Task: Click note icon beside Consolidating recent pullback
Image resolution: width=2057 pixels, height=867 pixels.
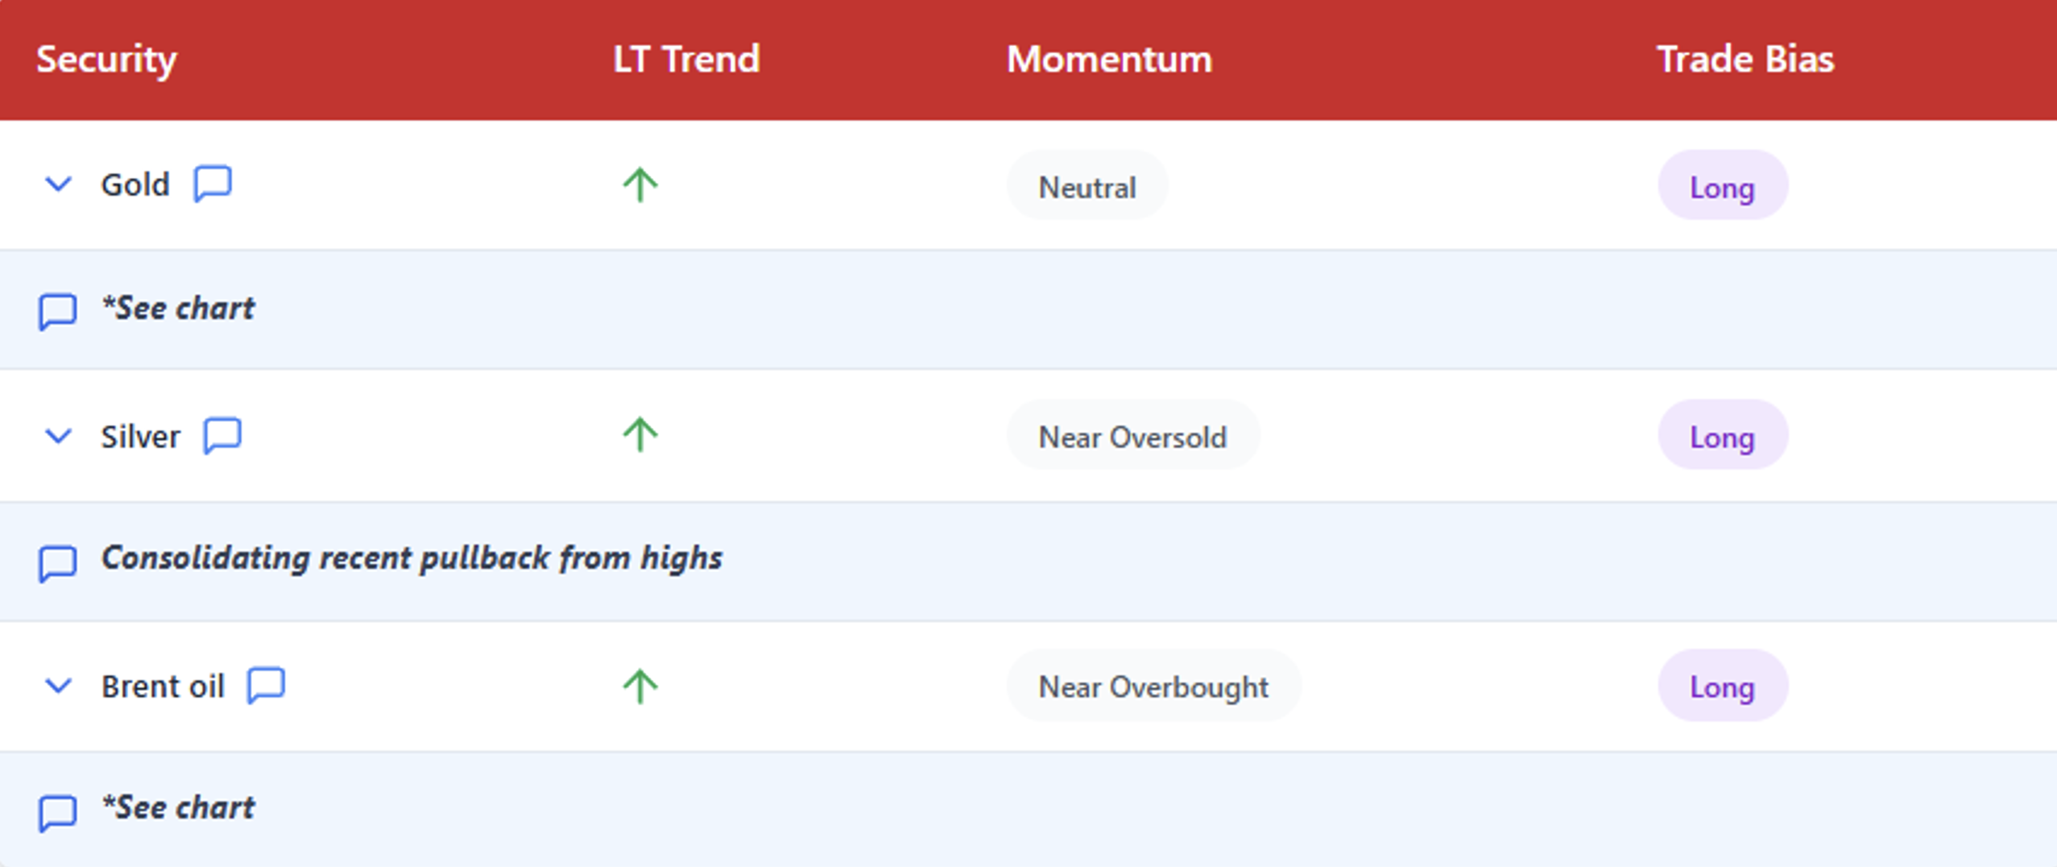Action: (58, 562)
